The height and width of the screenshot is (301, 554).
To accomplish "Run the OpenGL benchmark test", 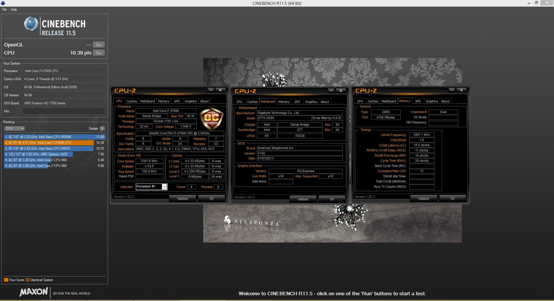I will point(99,45).
